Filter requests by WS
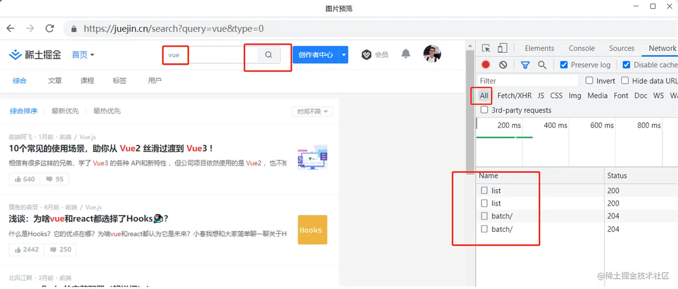 click(x=658, y=96)
